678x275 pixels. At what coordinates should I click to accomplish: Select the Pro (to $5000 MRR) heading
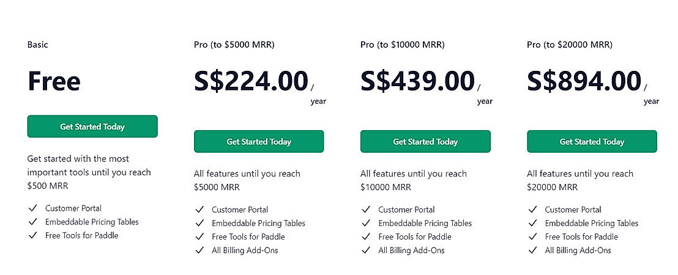pos(234,45)
